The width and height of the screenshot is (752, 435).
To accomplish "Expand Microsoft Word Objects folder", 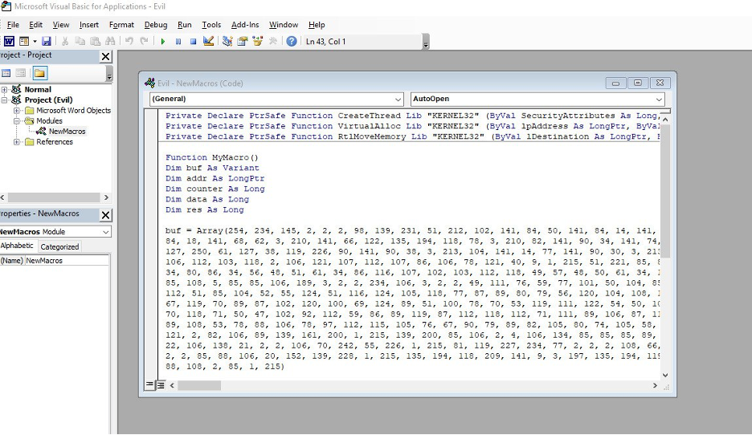I will tap(17, 111).
